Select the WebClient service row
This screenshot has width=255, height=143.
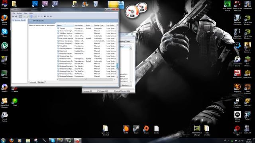[86, 51]
